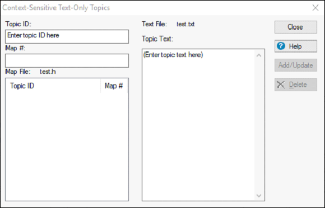
Task: Click the blue question mark Help icon
Action: [x=281, y=46]
